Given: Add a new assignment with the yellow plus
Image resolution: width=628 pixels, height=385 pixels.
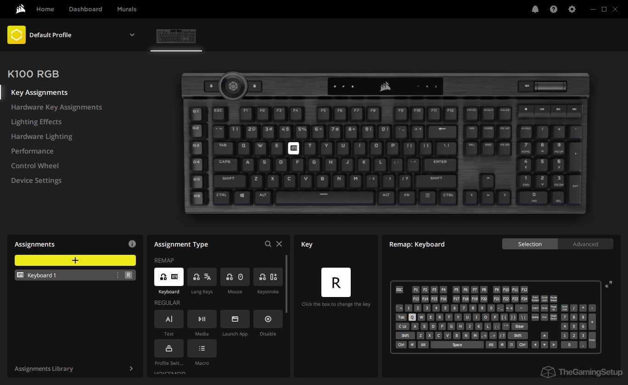Looking at the screenshot, I should click(75, 260).
